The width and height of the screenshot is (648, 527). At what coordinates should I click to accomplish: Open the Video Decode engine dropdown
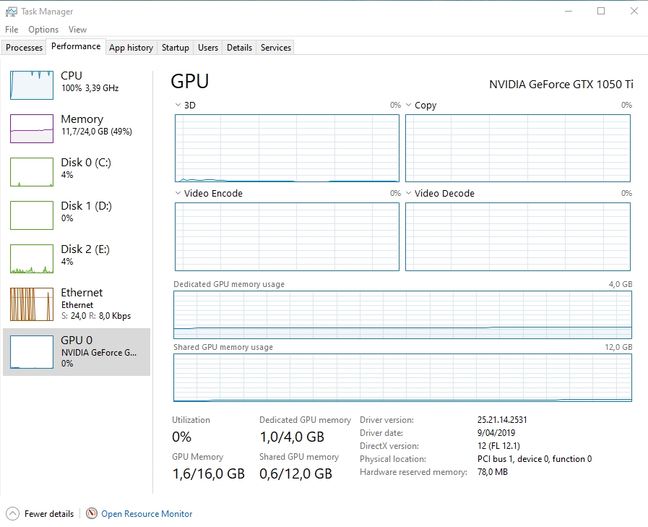tap(409, 194)
